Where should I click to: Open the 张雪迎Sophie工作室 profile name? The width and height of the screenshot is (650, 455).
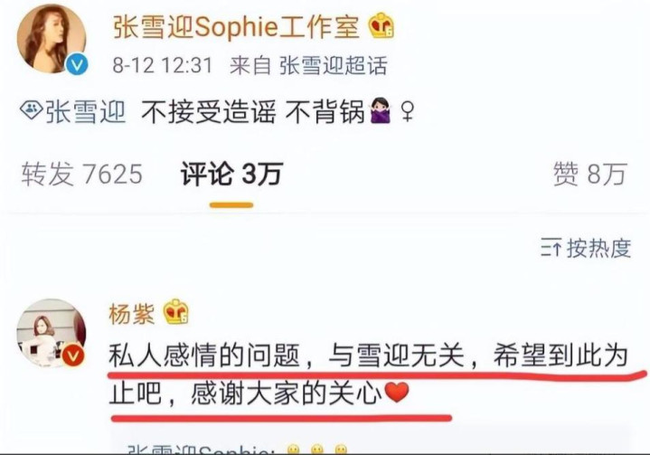click(236, 27)
